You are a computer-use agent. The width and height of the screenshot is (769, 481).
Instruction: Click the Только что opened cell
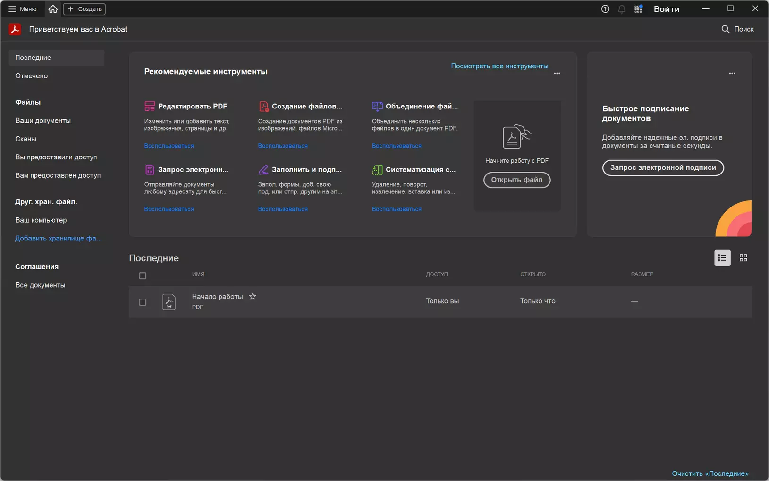(x=538, y=301)
